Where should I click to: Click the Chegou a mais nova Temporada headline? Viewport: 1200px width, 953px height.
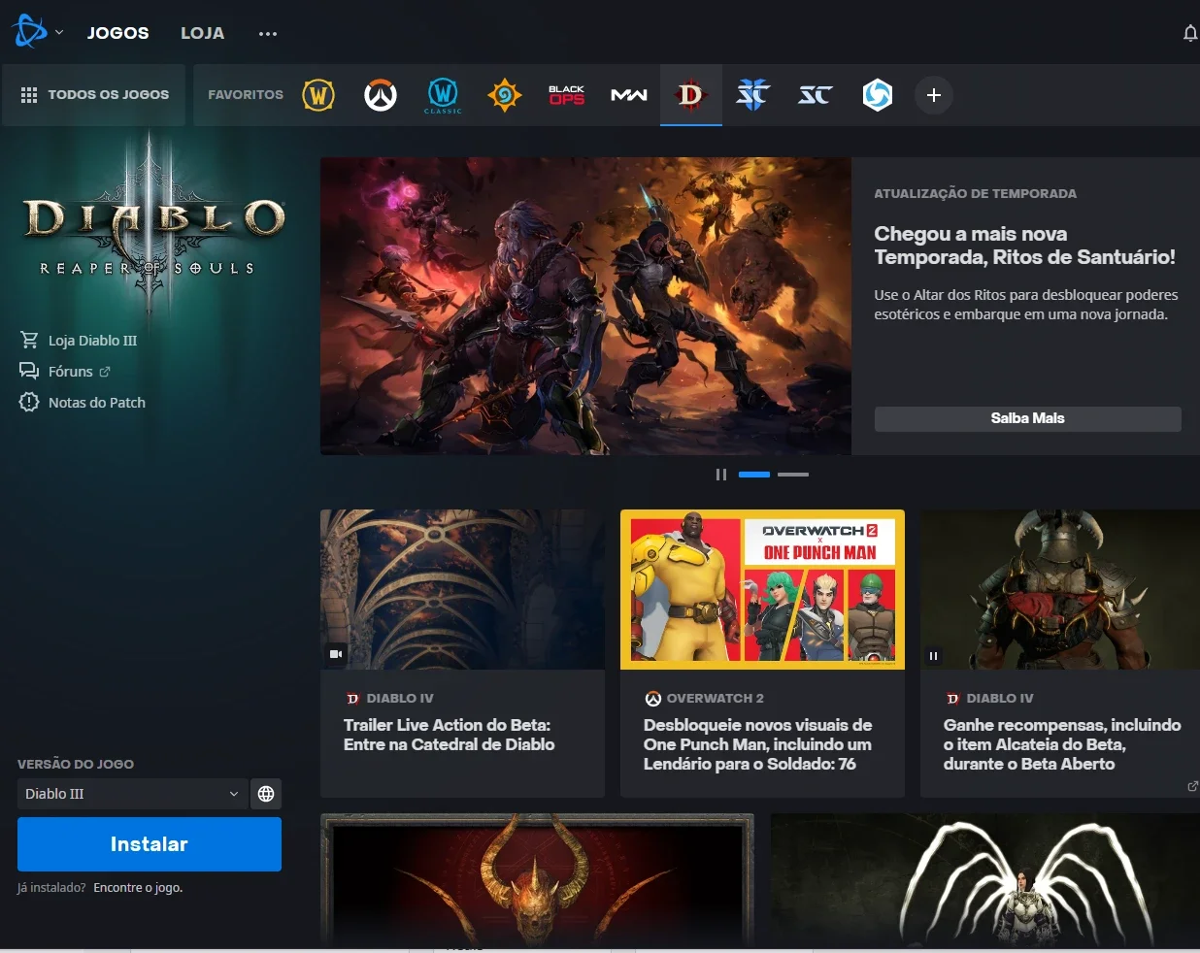(x=1024, y=246)
